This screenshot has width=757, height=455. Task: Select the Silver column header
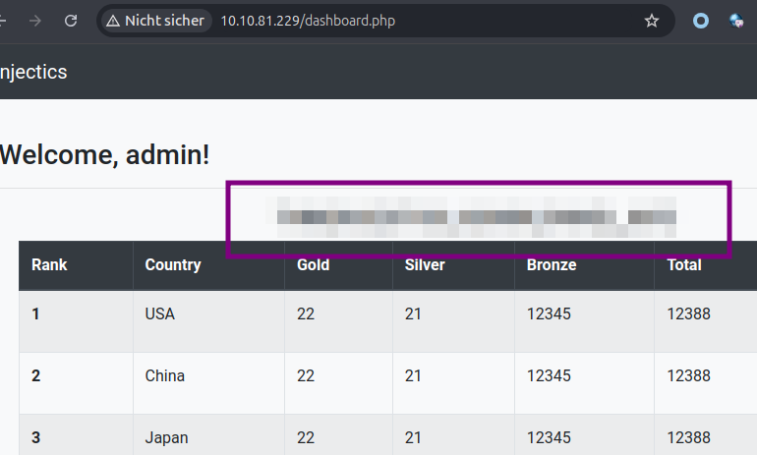pyautogui.click(x=425, y=265)
